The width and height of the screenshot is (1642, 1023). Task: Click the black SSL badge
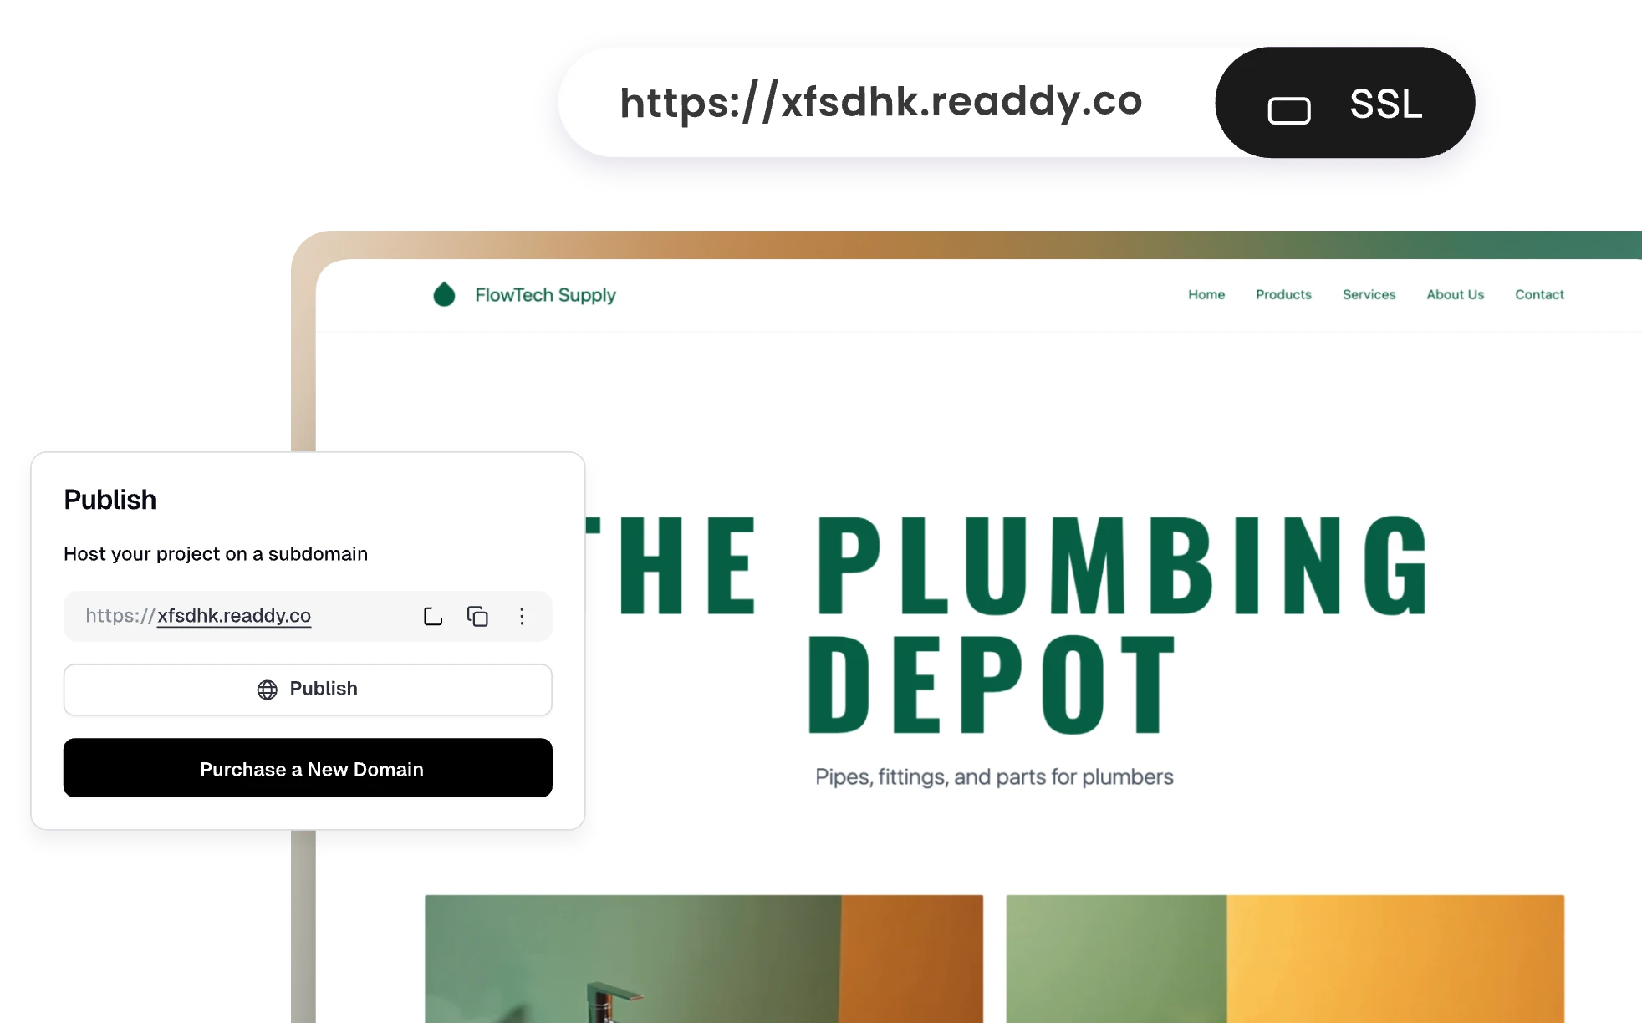1344,103
